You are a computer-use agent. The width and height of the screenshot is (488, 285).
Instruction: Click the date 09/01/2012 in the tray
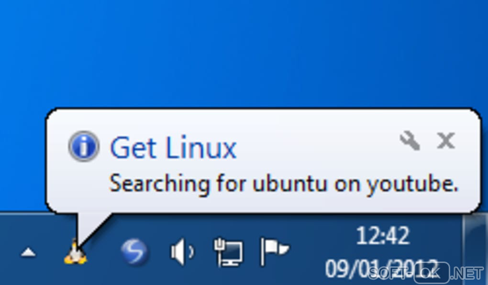pyautogui.click(x=382, y=269)
